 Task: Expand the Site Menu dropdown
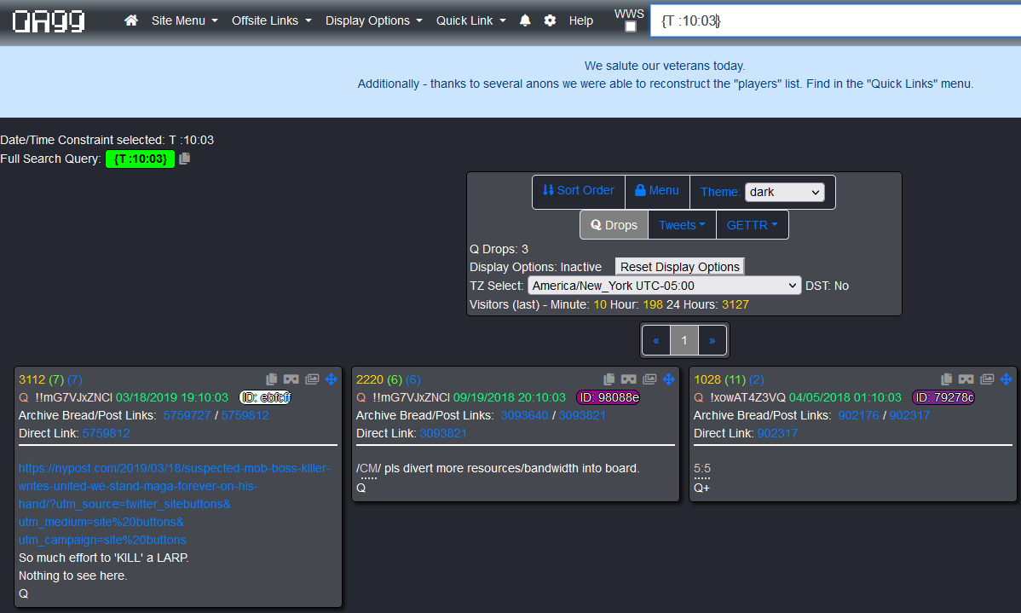184,20
